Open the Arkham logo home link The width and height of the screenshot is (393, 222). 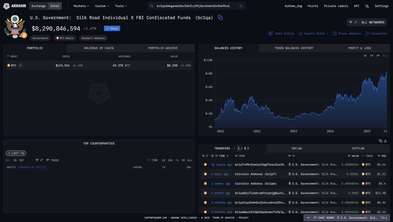coord(14,6)
